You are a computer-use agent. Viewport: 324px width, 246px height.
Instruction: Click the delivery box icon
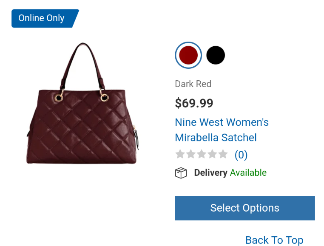[x=181, y=173]
